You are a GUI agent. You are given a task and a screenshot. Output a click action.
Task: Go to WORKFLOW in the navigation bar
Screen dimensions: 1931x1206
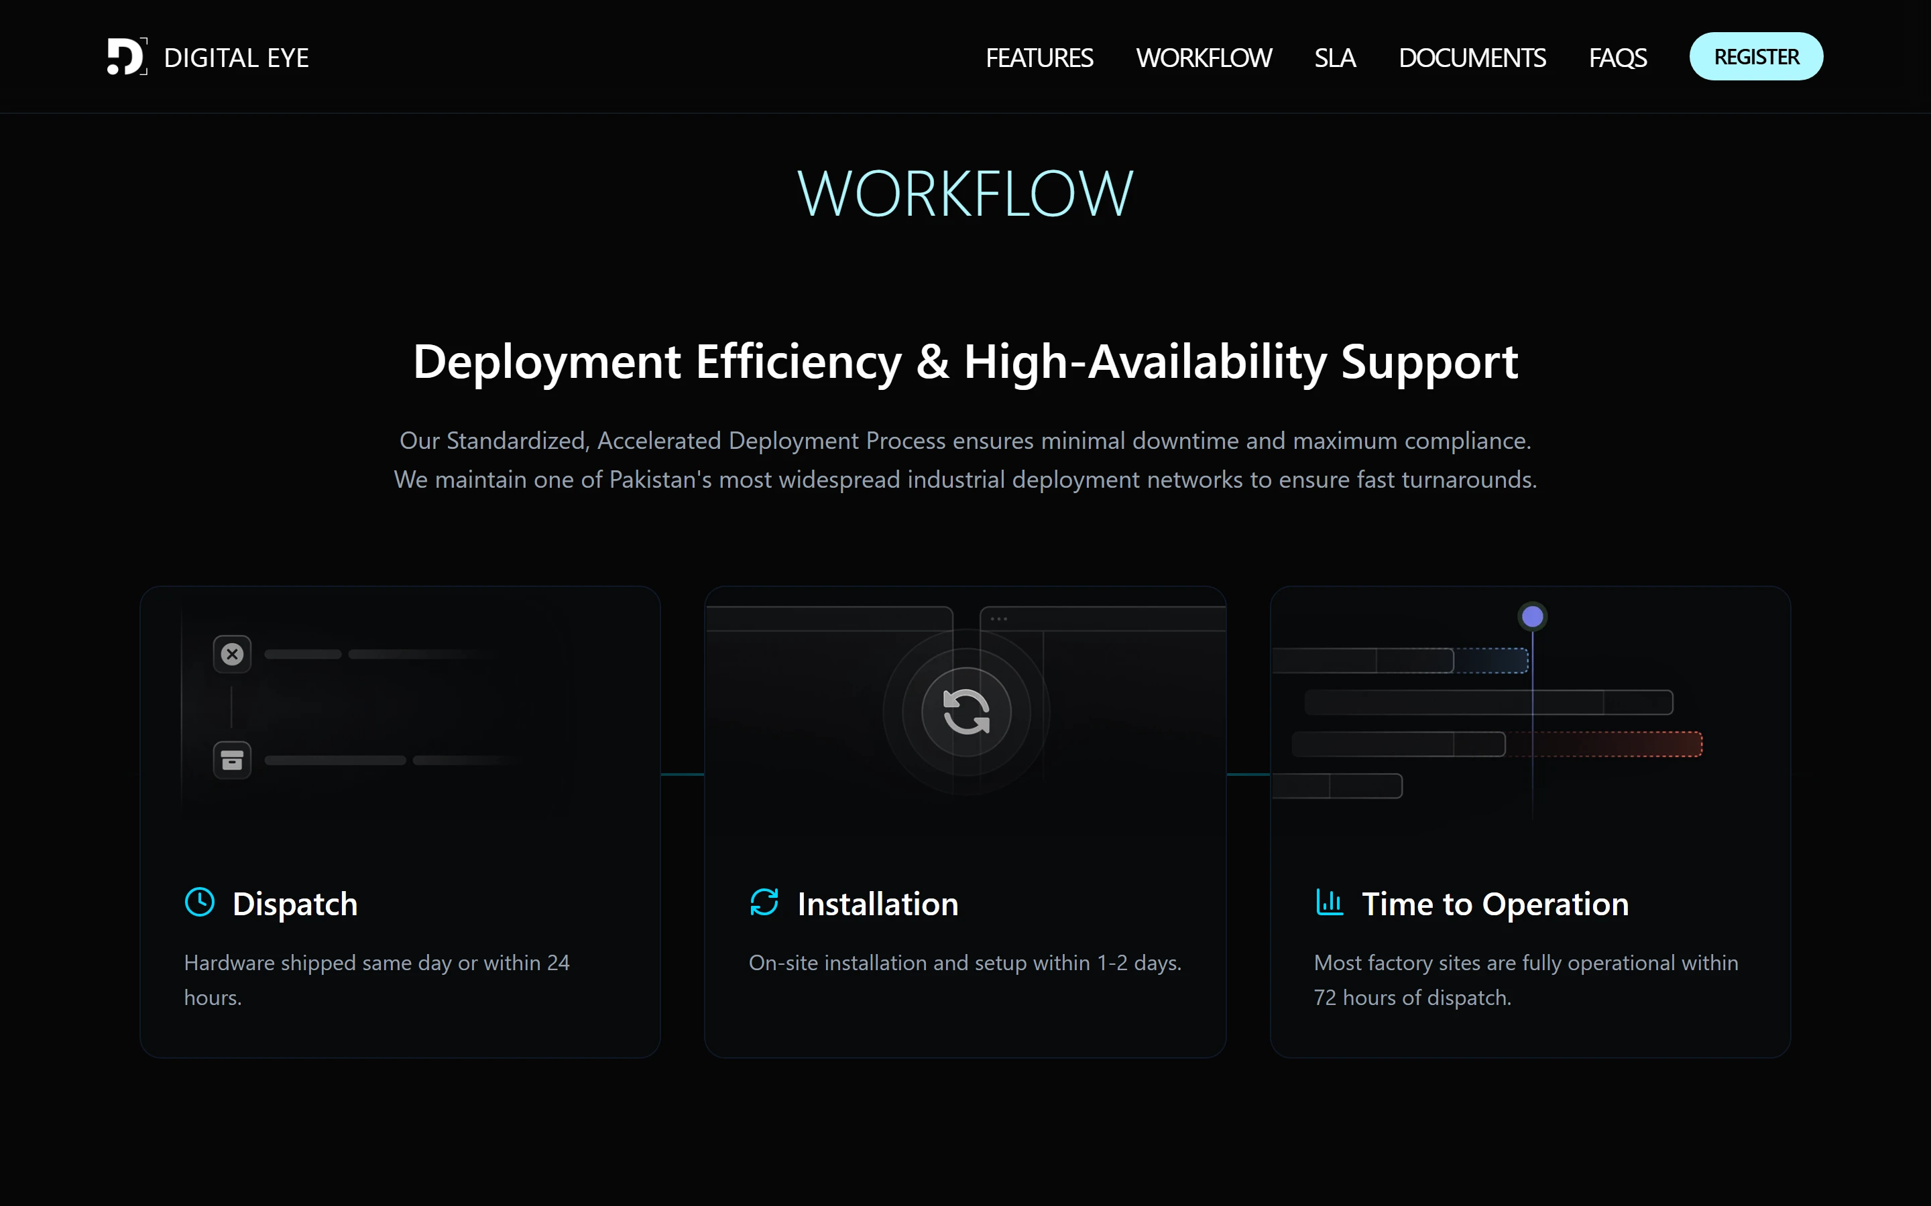1204,58
